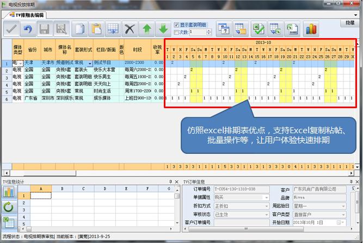
Task: Click the table with orange grid icon
Action: click(241, 29)
